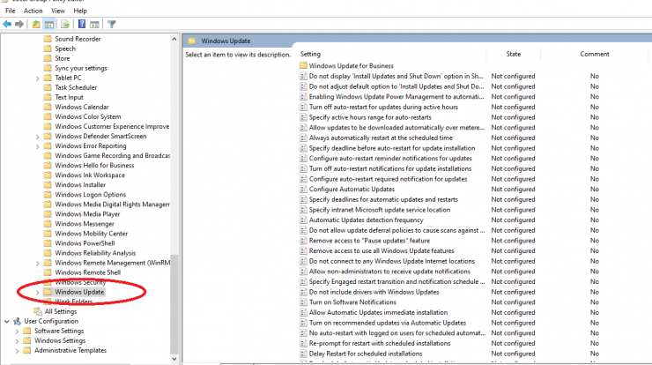This screenshot has height=365, width=652.
Task: Expand the Windows Update tree node
Action: [x=37, y=293]
